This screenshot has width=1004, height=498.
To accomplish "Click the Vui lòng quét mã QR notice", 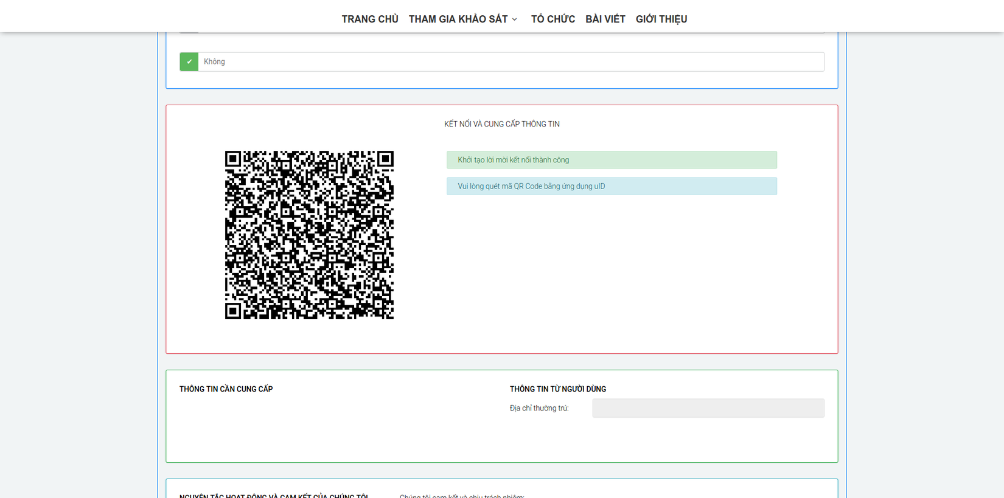I will (x=612, y=186).
